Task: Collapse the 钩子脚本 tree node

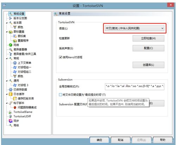Action: (7, 103)
